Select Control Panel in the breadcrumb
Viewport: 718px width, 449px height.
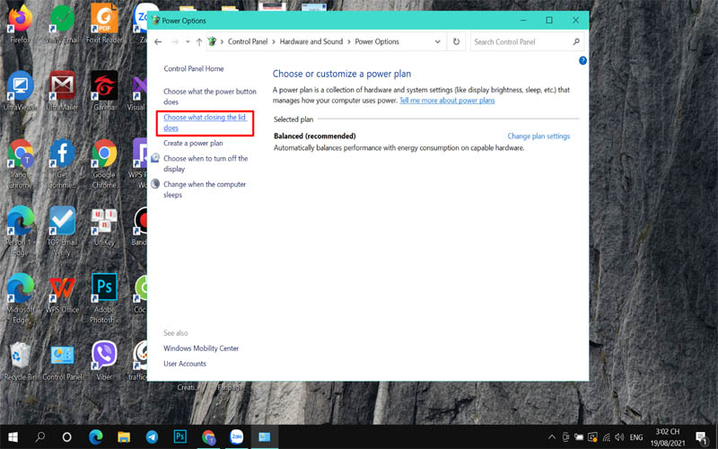coord(248,41)
